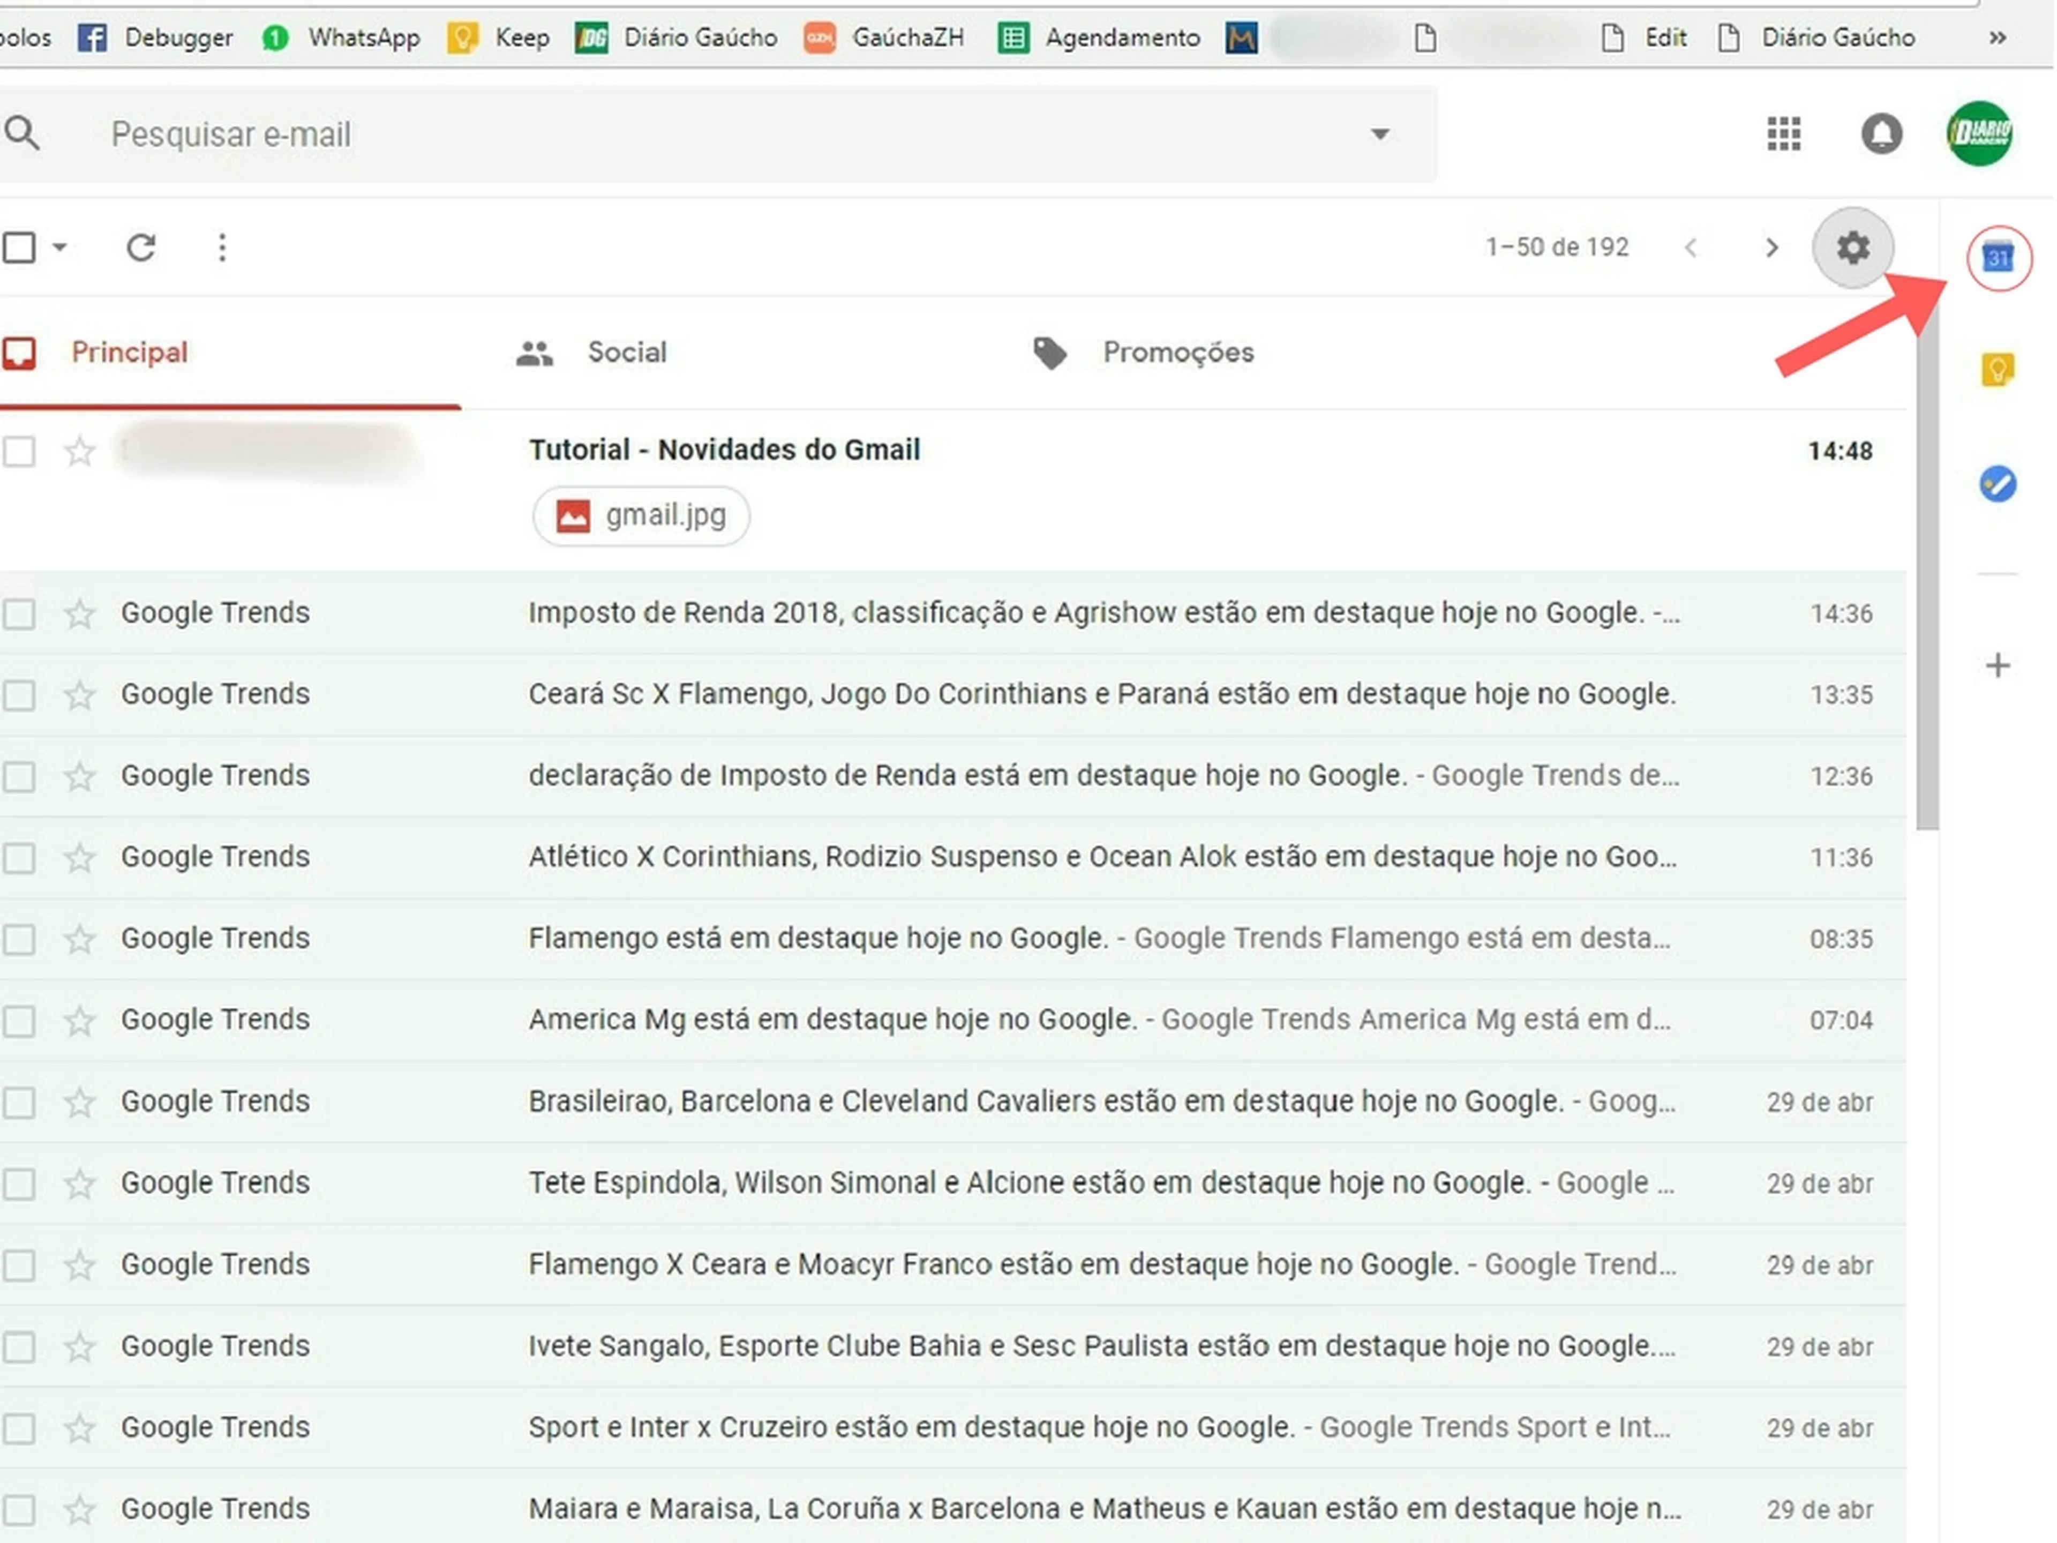Open the three-dot more options menu

tap(221, 248)
